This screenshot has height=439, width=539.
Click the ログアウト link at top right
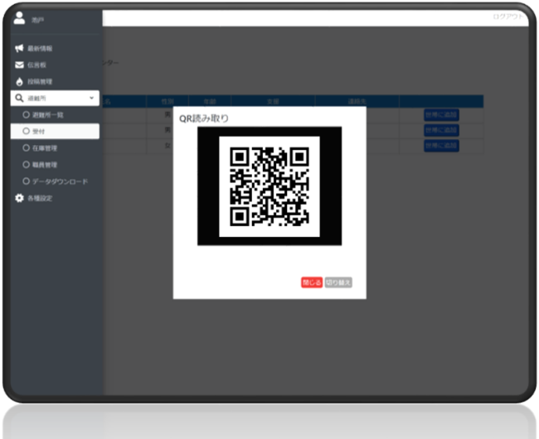[507, 17]
